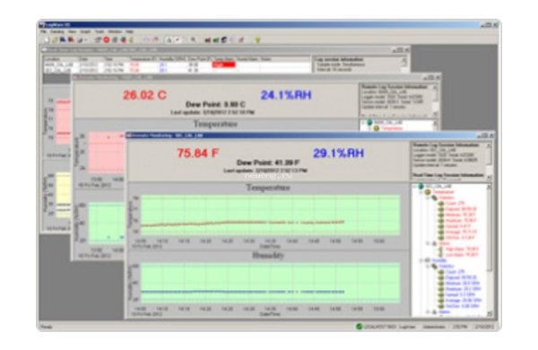Image resolution: width=538 pixels, height=350 pixels.
Task: Click the green Humidity graph in front window
Action: click(271, 283)
